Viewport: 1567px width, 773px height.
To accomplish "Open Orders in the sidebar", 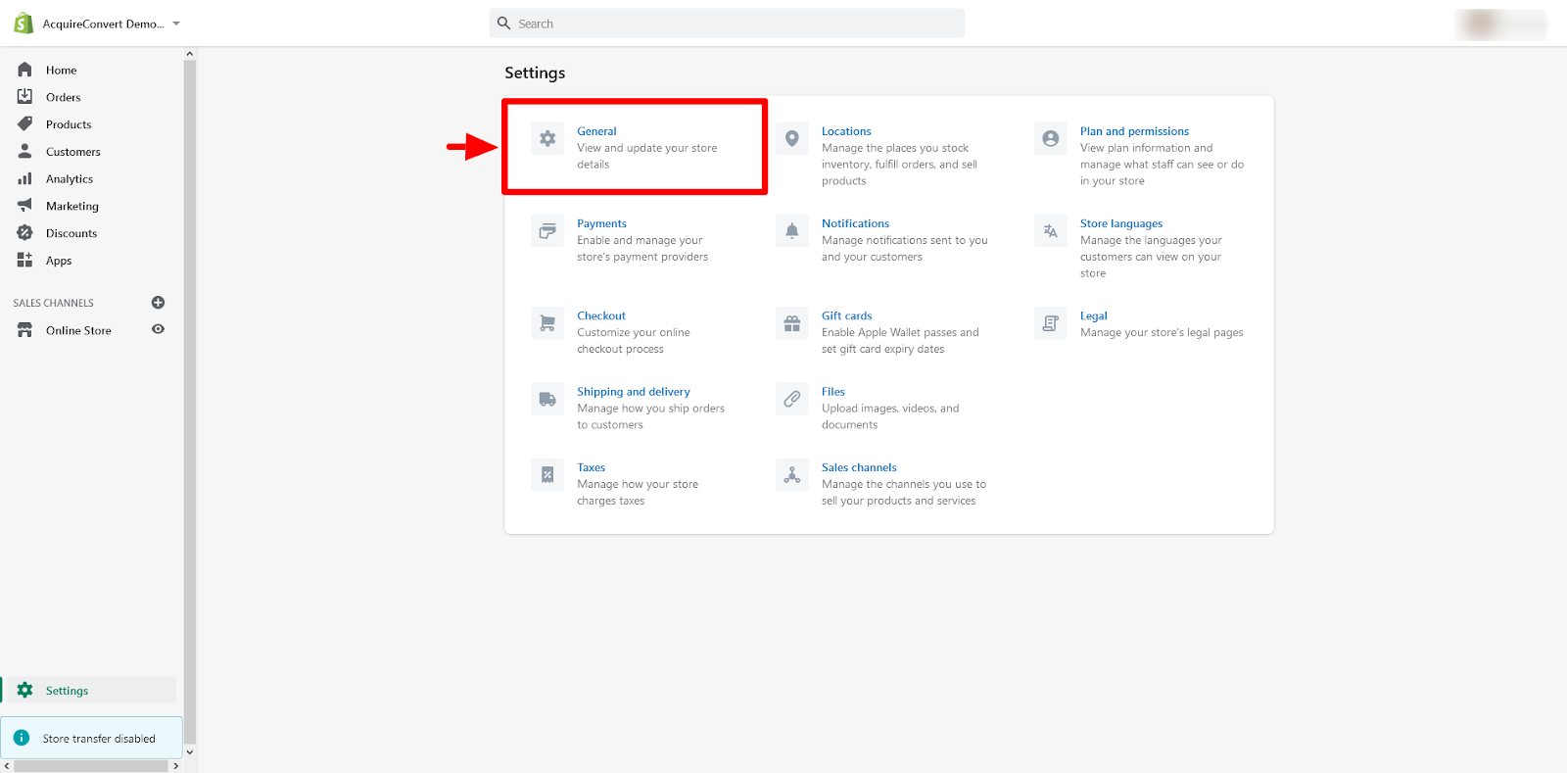I will click(63, 97).
